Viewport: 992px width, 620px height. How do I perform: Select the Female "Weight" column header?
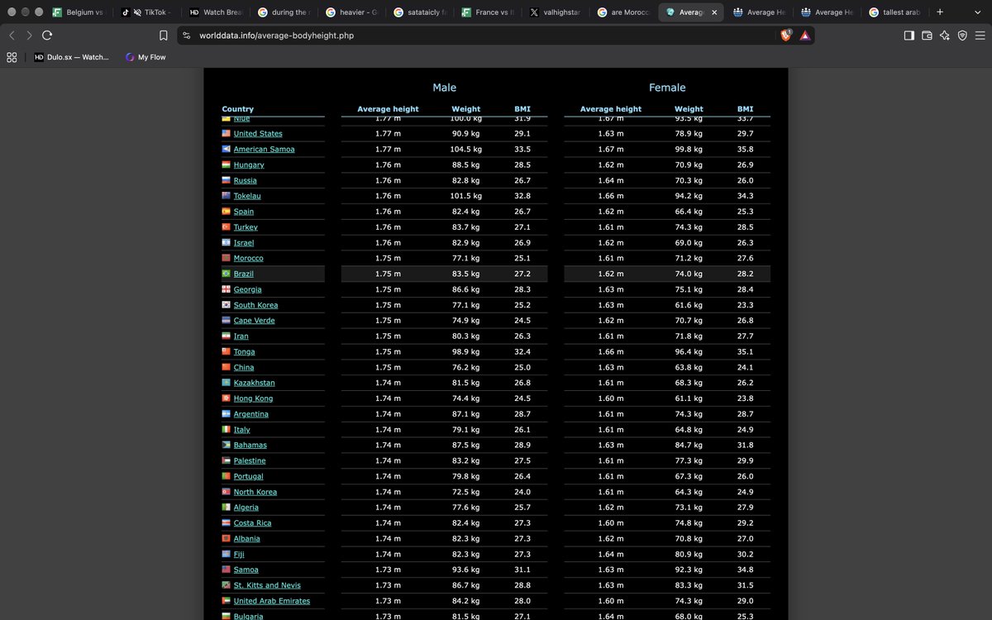[689, 109]
